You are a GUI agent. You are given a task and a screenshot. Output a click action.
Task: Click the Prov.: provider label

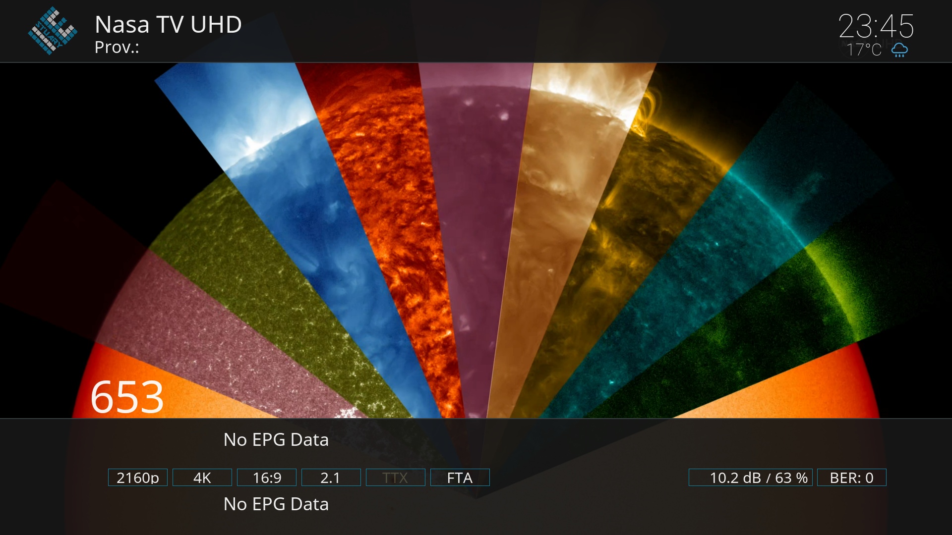tap(117, 47)
